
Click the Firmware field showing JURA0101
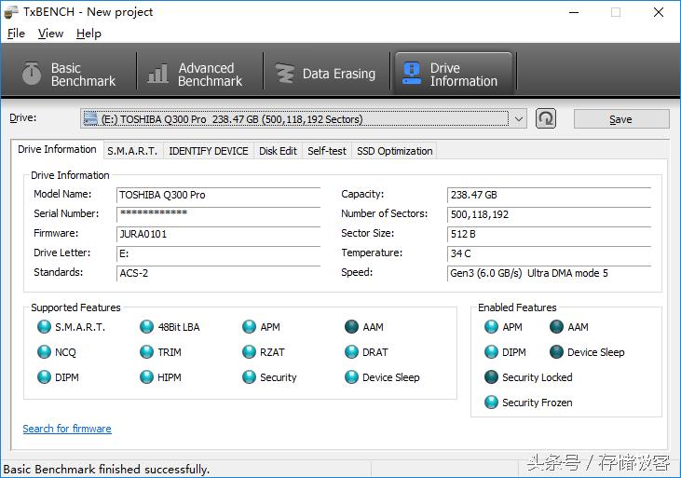click(218, 234)
